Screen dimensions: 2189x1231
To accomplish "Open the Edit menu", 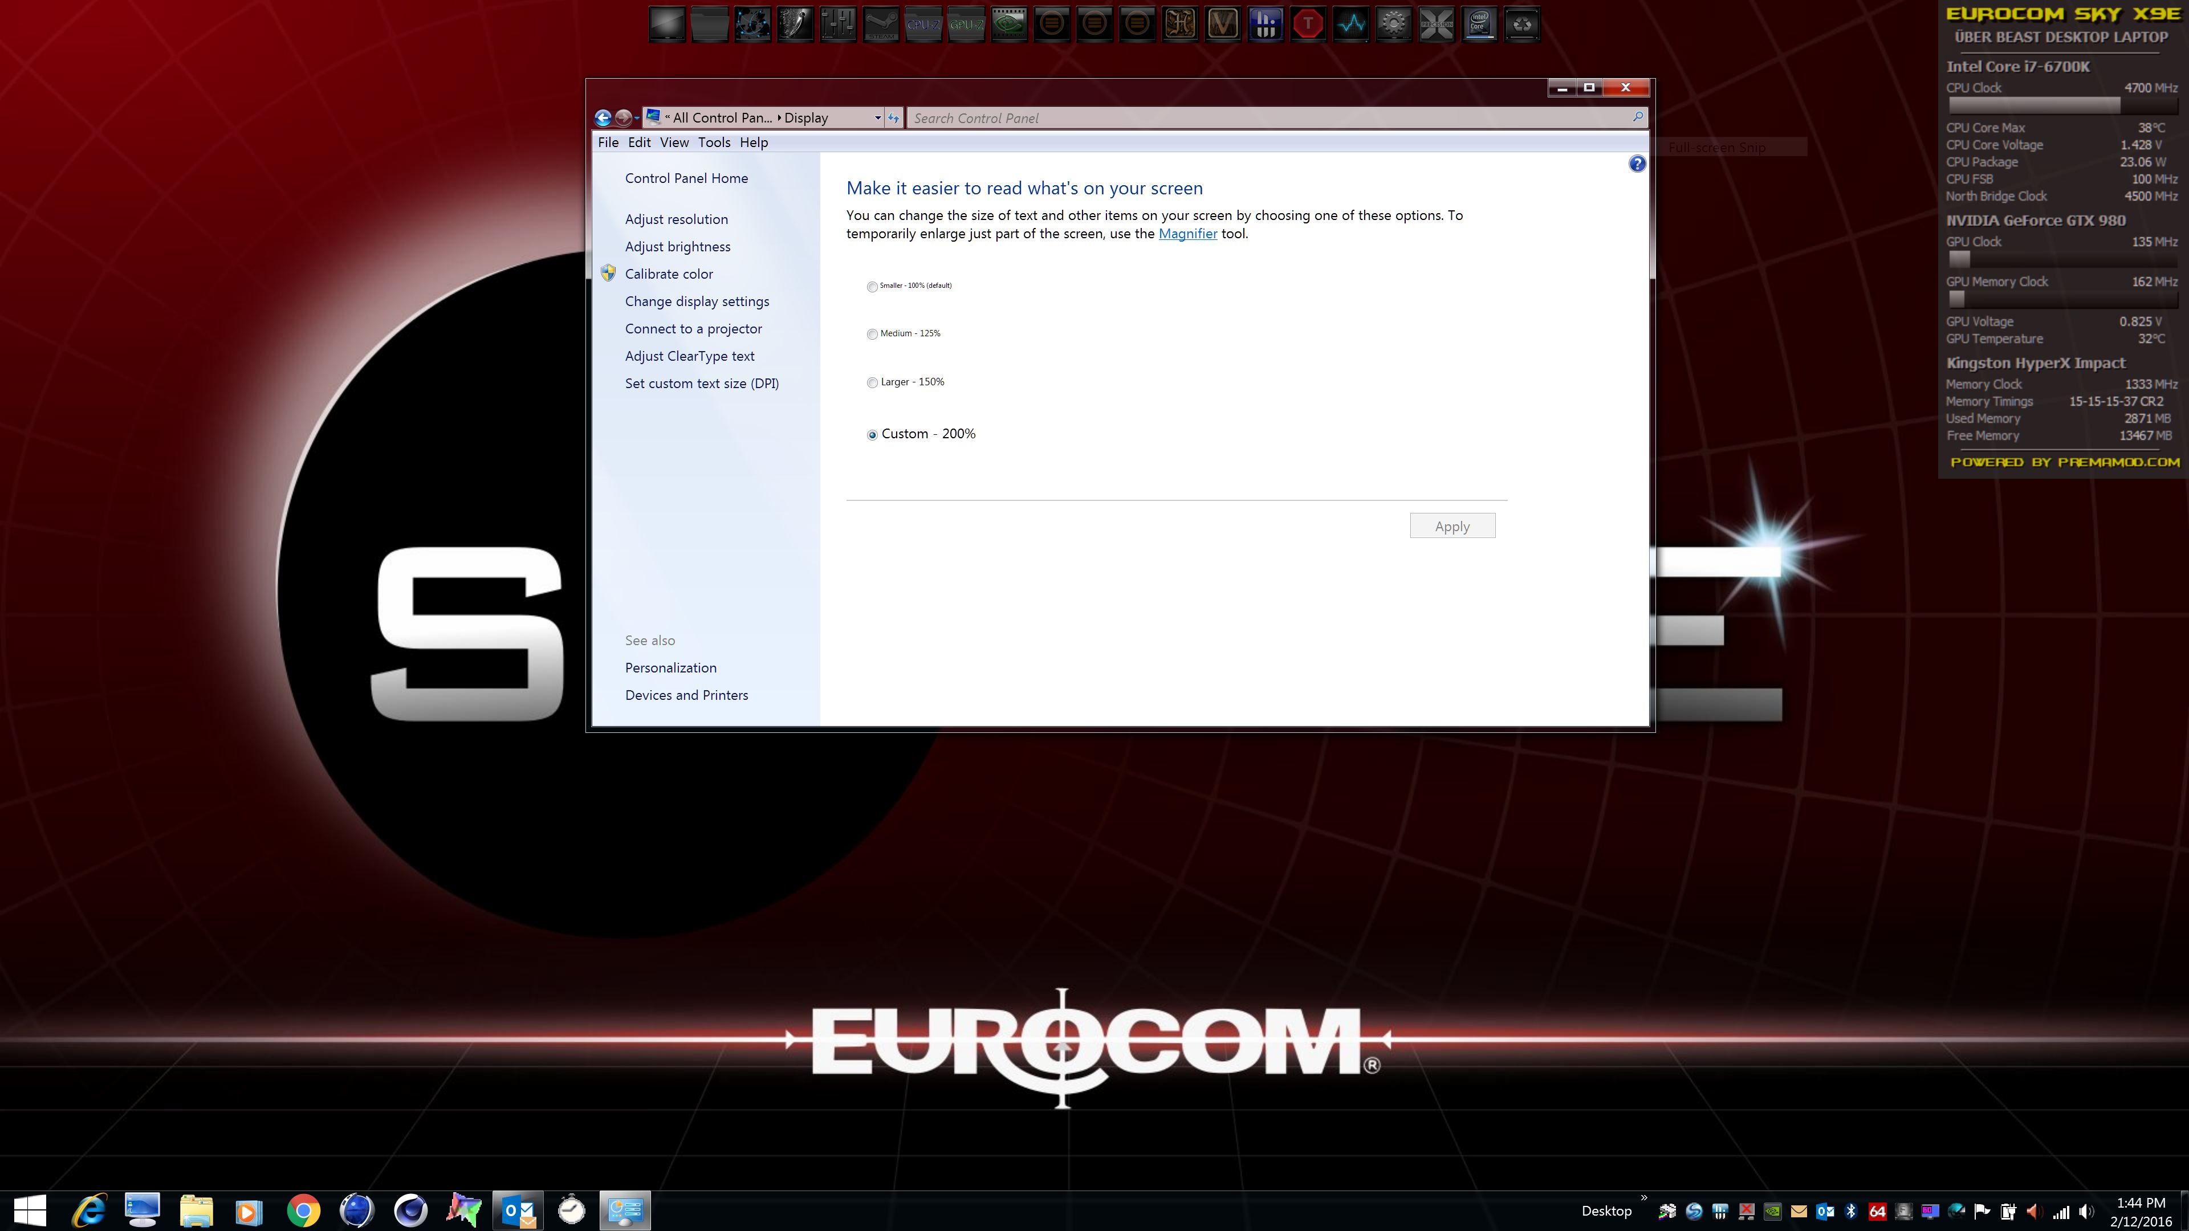I will click(x=639, y=142).
